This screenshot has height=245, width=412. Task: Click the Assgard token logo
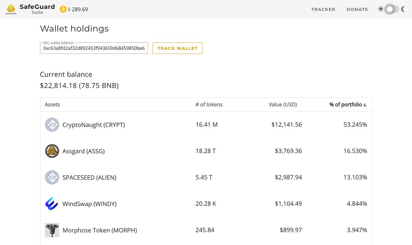pyautogui.click(x=52, y=151)
